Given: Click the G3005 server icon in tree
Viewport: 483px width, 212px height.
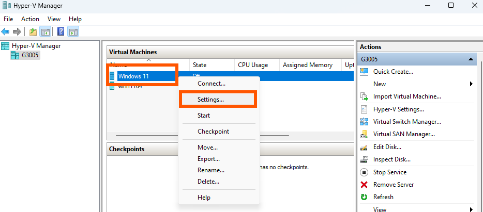Looking at the screenshot, I should 15,56.
